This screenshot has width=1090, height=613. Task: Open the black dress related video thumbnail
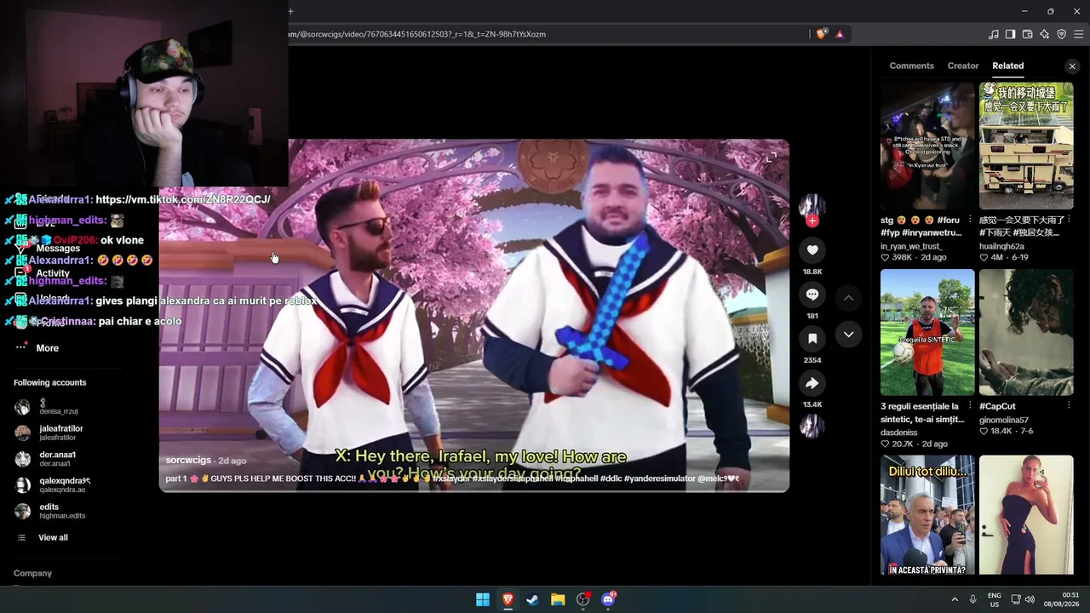(1026, 515)
